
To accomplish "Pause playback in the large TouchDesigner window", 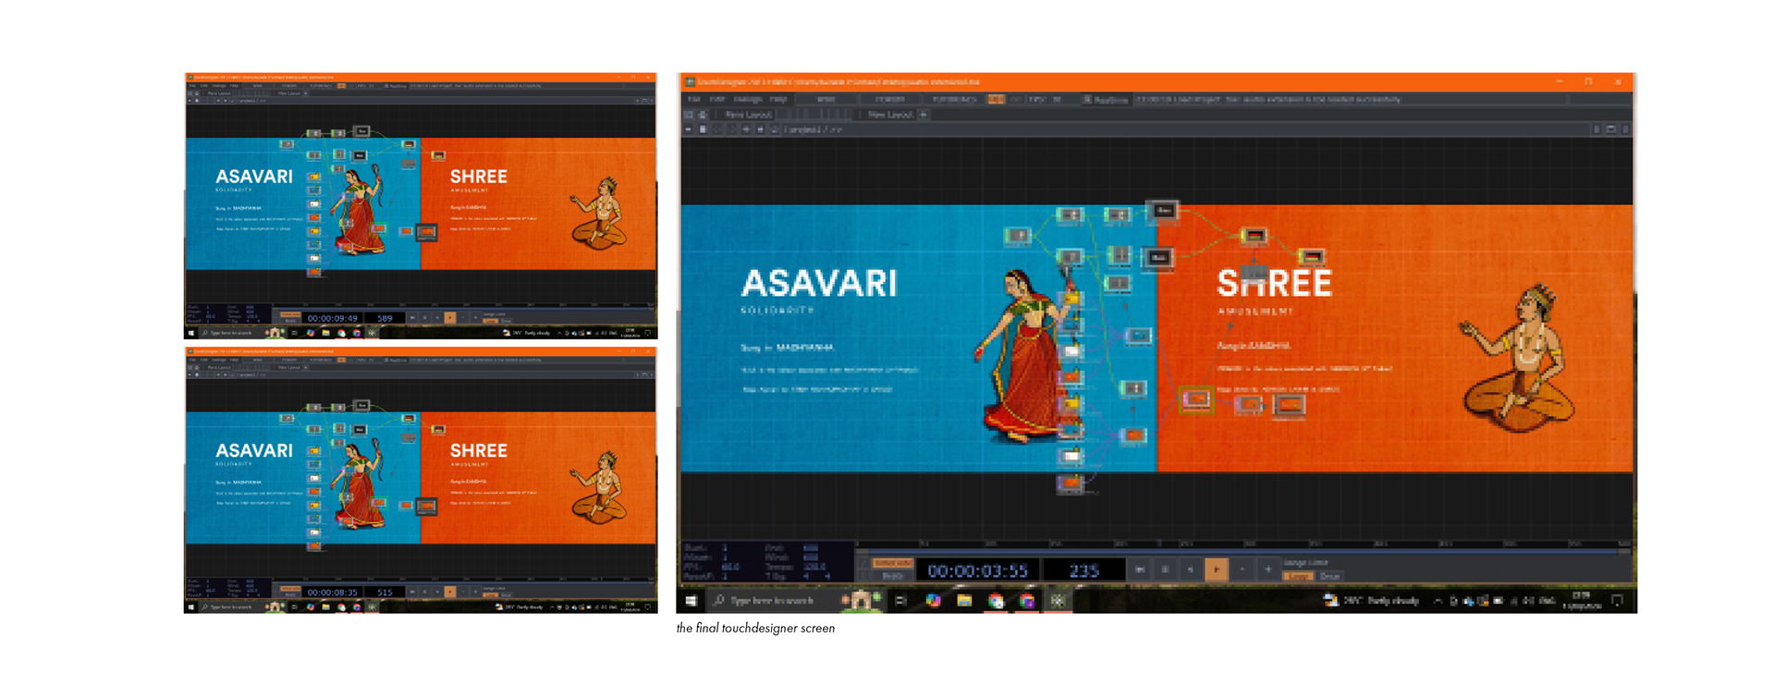I will [1165, 570].
